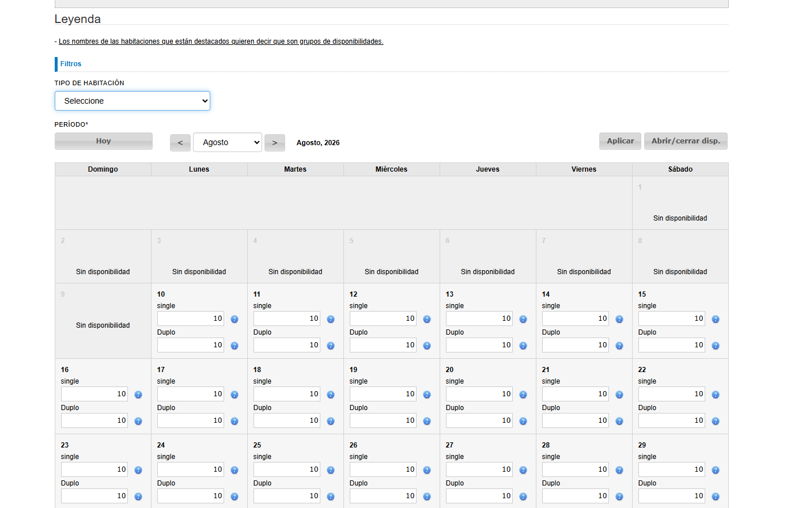Viewport: 798px width, 508px height.
Task: Click help icon for Duplo on day 28
Action: [619, 496]
